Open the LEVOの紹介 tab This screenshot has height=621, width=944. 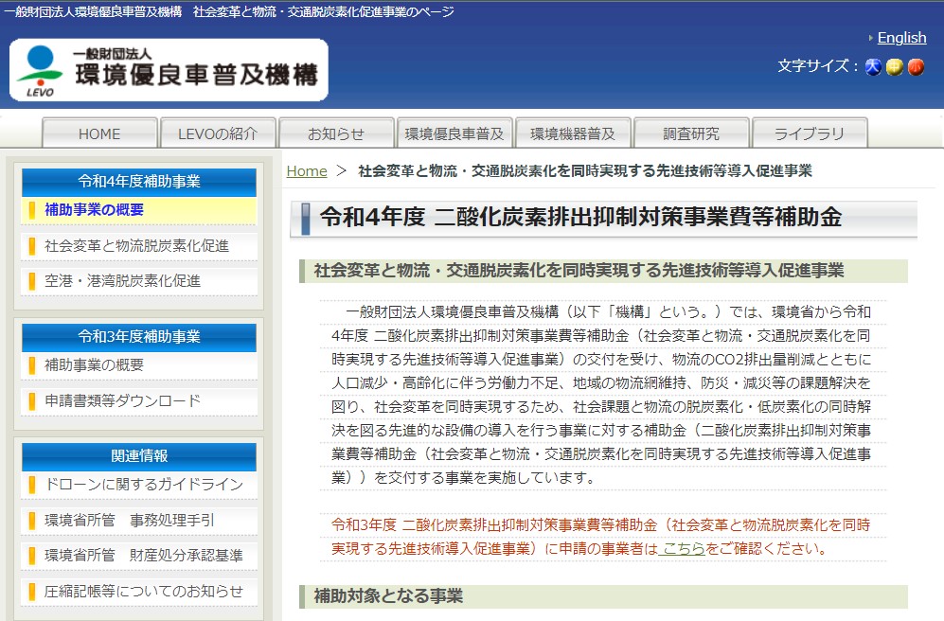point(218,133)
